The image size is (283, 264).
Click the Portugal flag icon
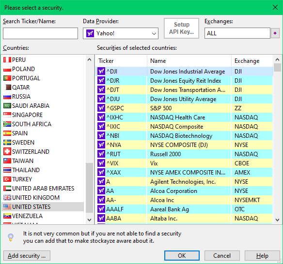(7, 78)
